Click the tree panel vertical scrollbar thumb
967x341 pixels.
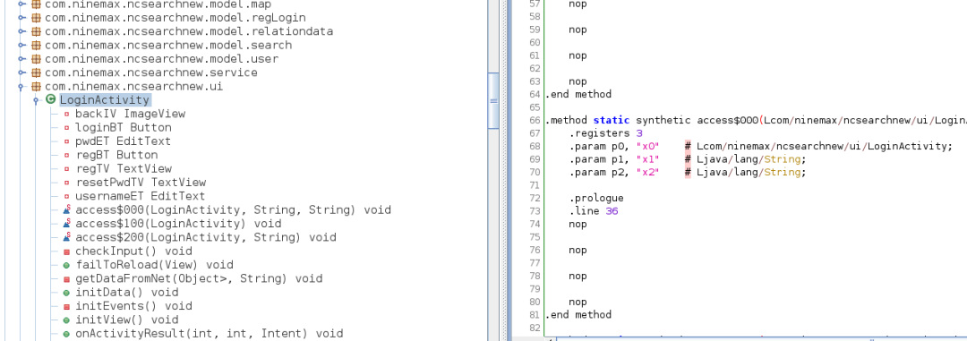(x=493, y=100)
